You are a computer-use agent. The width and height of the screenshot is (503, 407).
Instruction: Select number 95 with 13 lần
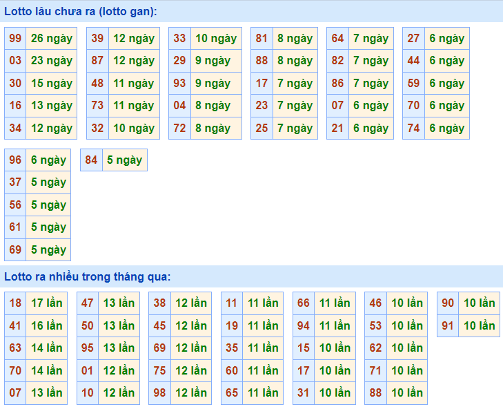point(88,348)
